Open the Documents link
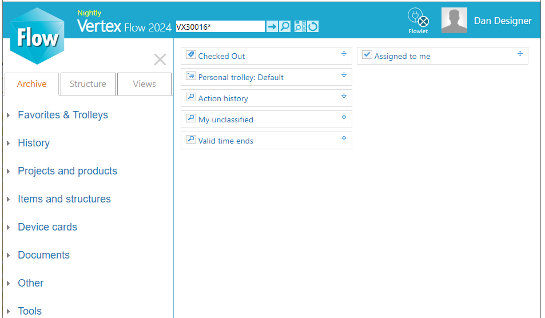The image size is (545, 318). [44, 255]
